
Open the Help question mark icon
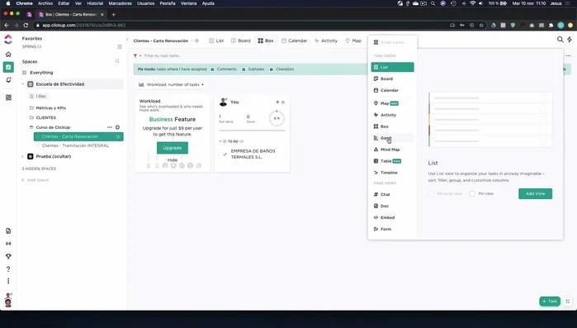pyautogui.click(x=8, y=269)
